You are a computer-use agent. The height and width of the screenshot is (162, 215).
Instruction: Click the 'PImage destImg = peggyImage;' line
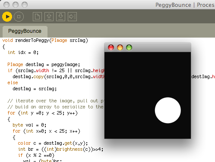(x=44, y=65)
